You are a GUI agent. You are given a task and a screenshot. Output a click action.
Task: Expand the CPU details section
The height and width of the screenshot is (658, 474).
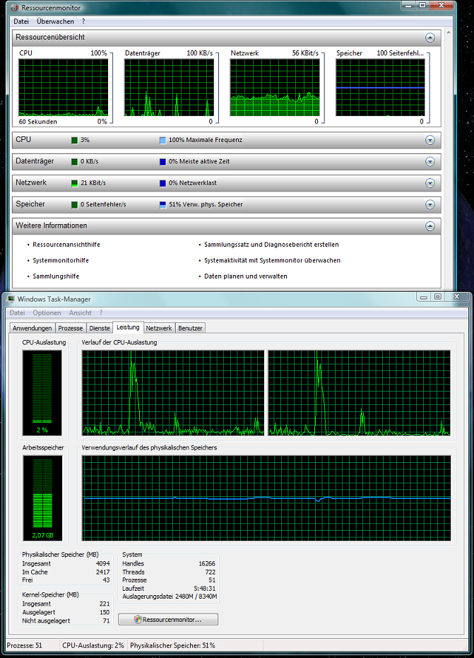click(429, 140)
